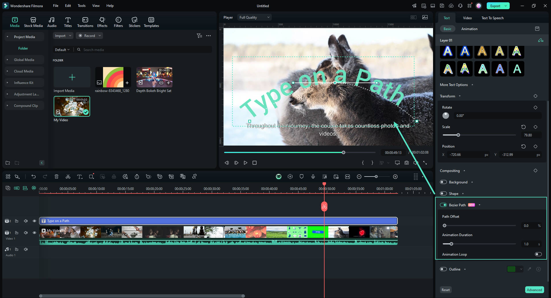551x298 pixels.
Task: Open the Export dropdown arrow
Action: point(506,6)
